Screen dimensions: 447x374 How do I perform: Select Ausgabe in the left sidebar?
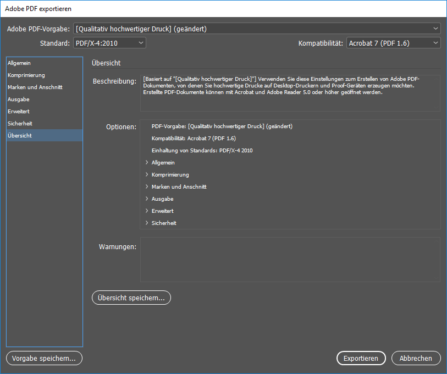(45, 100)
